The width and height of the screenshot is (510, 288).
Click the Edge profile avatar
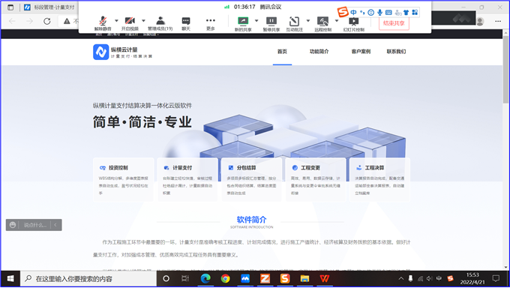(480, 22)
